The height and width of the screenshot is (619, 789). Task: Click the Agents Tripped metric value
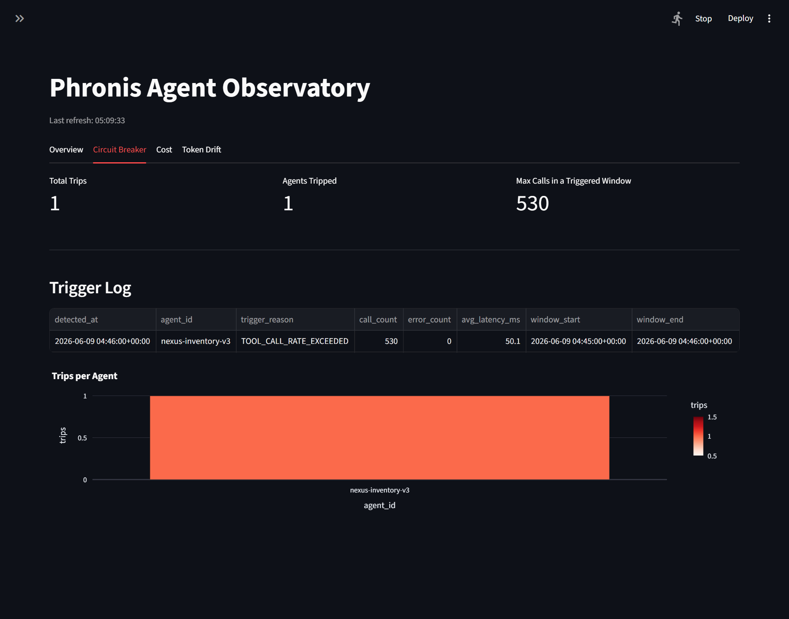click(288, 203)
